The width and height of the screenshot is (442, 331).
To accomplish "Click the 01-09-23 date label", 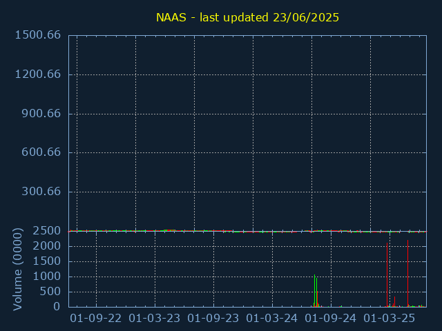I will (213, 319).
